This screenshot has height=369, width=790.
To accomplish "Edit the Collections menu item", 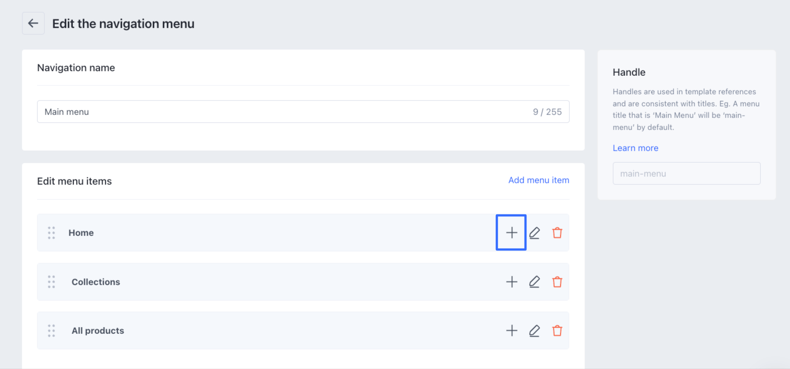I will [535, 282].
